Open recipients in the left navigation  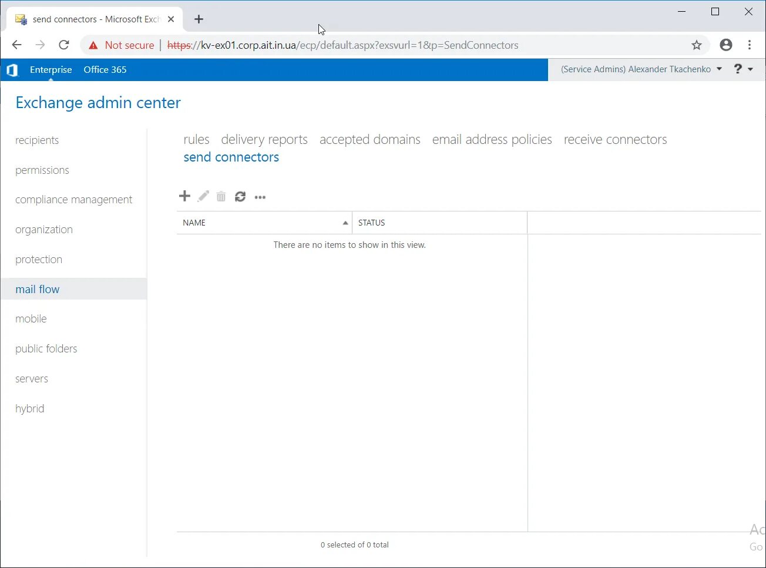[37, 140]
